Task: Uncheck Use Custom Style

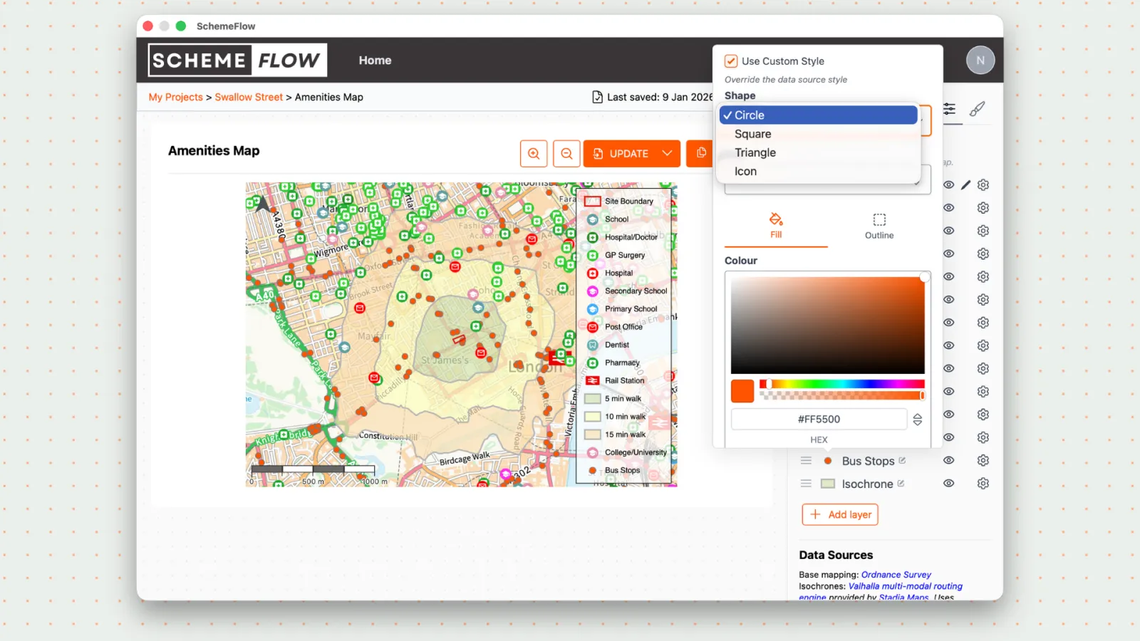Action: (x=731, y=61)
